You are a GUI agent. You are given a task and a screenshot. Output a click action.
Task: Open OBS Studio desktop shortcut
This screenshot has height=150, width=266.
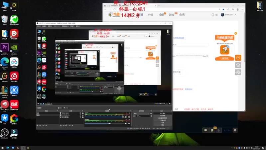(5, 134)
